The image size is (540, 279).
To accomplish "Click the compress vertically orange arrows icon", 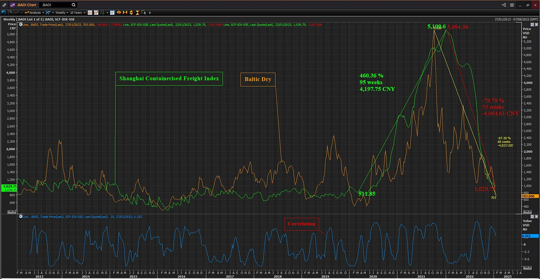I will [x=138, y=13].
